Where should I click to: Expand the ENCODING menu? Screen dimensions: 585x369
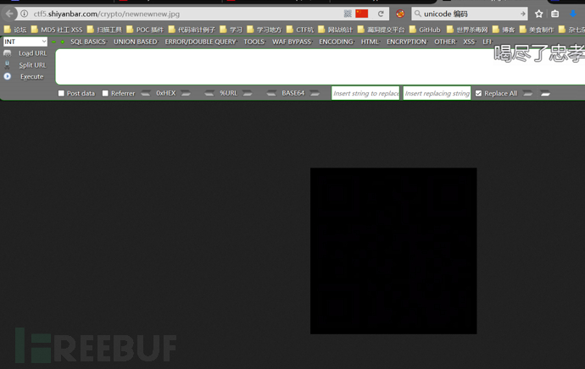(337, 41)
